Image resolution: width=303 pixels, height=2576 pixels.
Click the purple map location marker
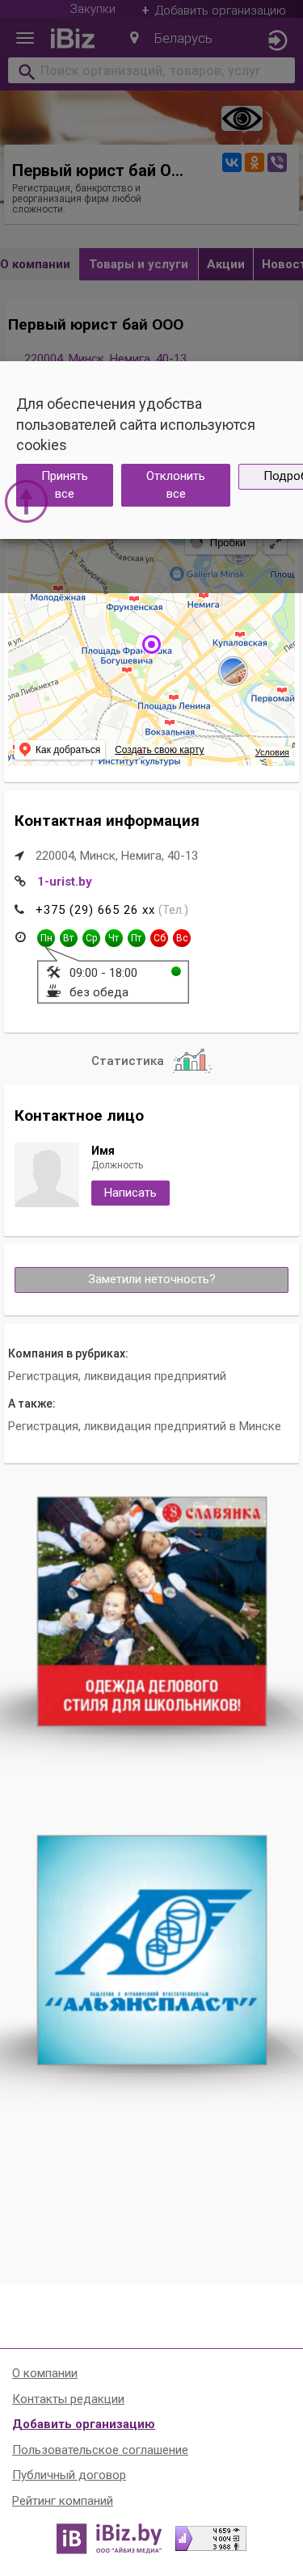[151, 644]
